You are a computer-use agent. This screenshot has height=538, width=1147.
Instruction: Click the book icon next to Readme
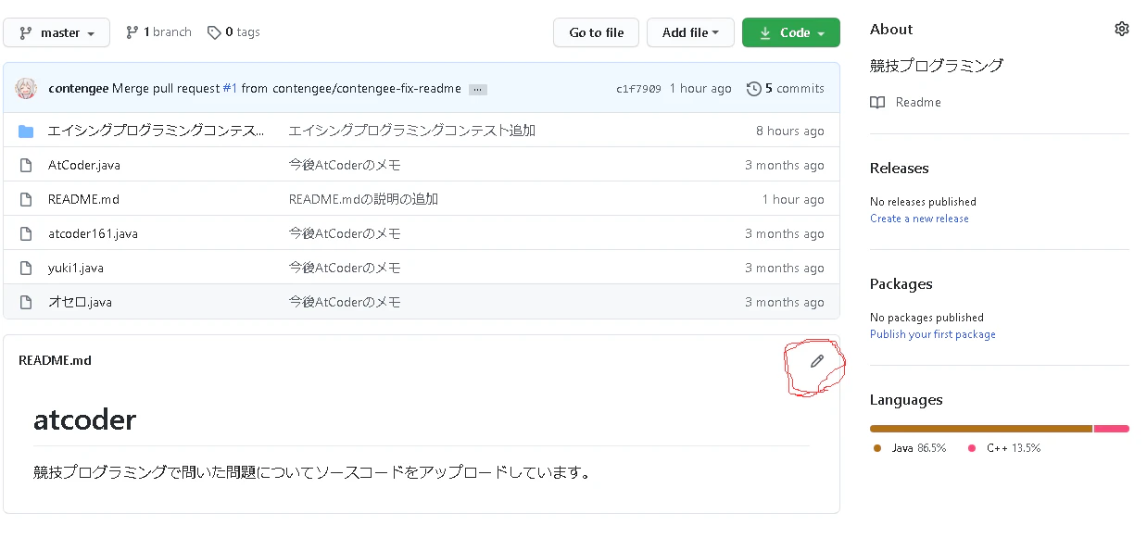pos(877,102)
